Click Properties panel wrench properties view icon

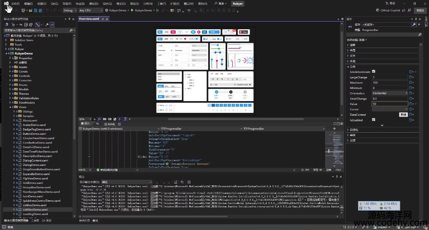[x=414, y=25]
